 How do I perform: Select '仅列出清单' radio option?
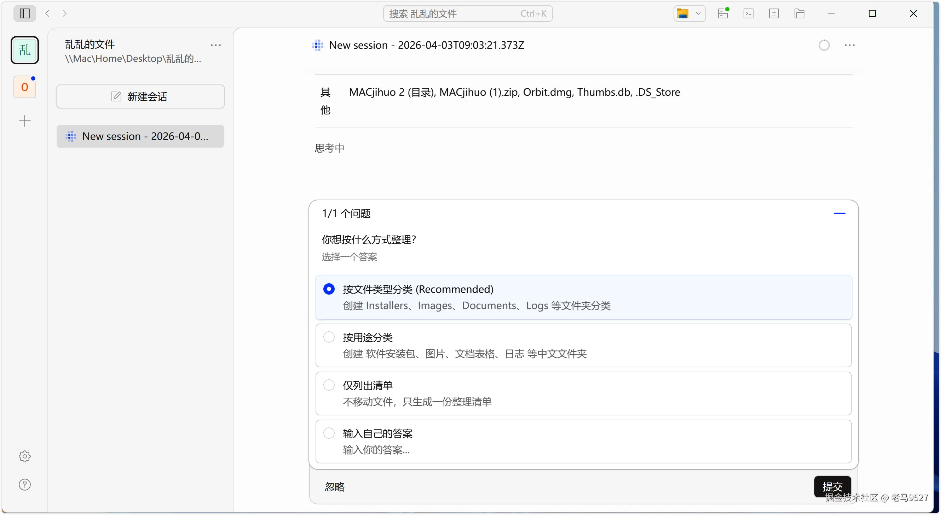[x=329, y=385]
